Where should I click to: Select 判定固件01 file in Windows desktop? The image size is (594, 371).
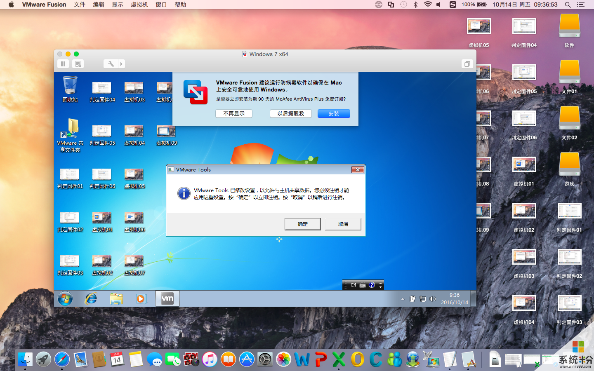(70, 179)
